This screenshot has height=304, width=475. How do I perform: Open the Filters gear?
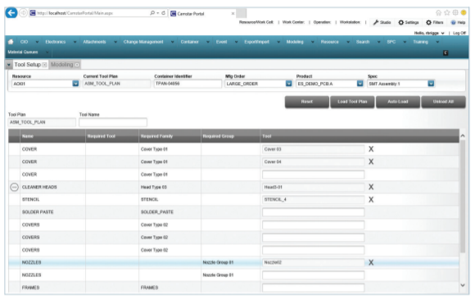(x=435, y=22)
